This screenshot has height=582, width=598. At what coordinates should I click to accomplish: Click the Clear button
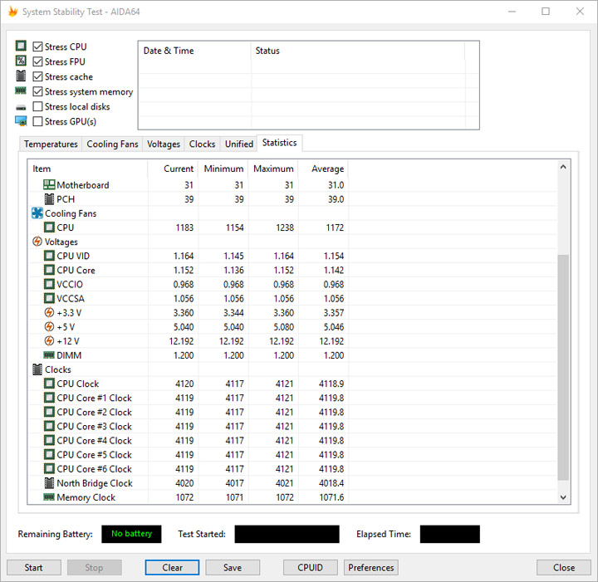point(172,568)
